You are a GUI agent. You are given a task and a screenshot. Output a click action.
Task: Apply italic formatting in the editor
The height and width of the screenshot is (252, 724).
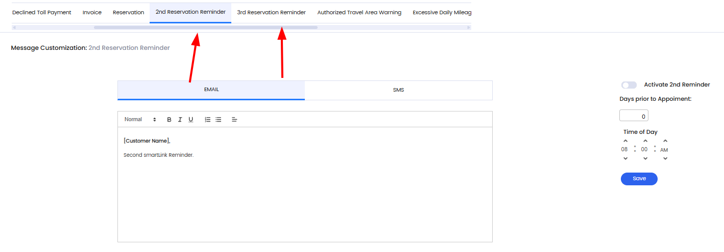point(180,120)
